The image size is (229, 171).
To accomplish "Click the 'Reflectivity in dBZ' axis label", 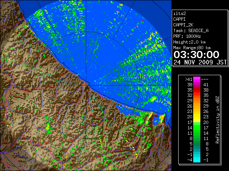I will click(218, 120).
